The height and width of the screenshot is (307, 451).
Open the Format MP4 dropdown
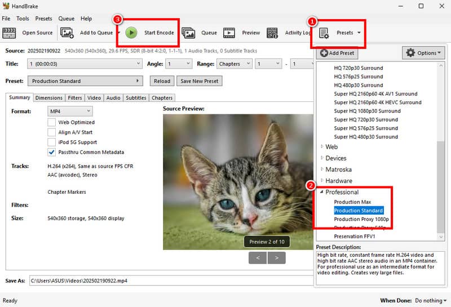click(69, 112)
